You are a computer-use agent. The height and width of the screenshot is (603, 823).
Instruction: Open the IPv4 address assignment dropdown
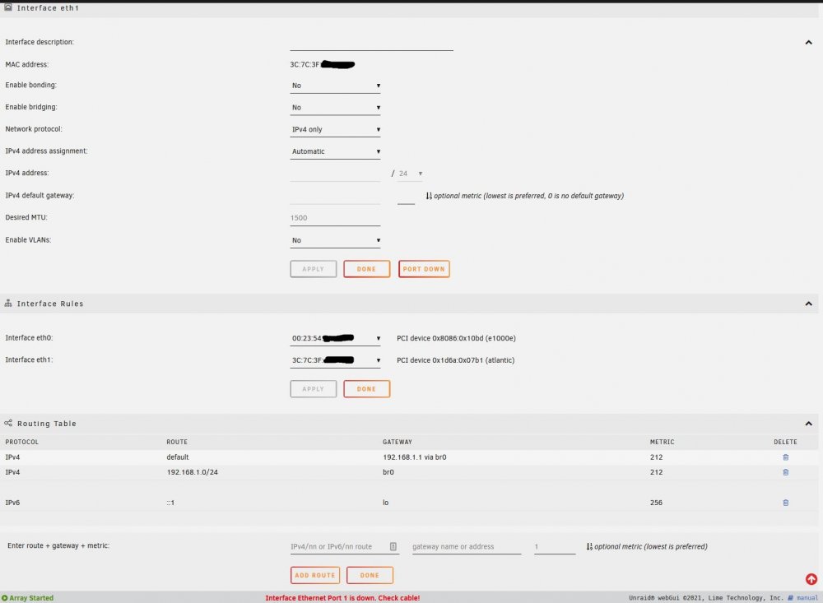335,151
